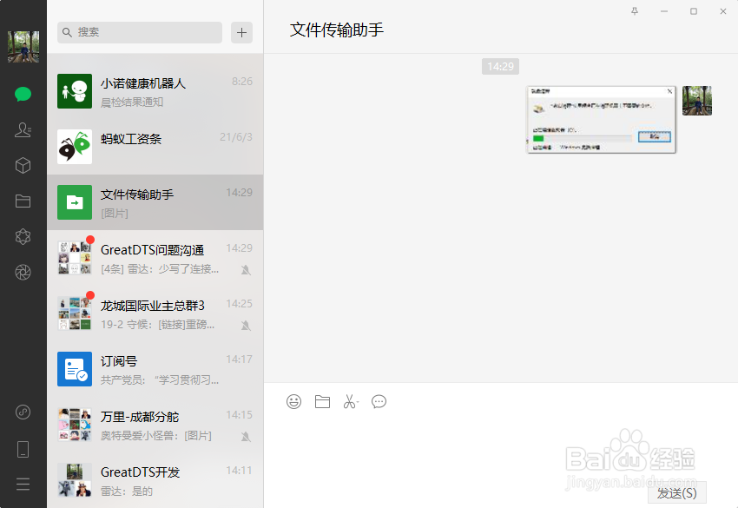738x508 pixels.
Task: Click muted bell icon on 龙城国际业主总群3
Action: pyautogui.click(x=246, y=326)
